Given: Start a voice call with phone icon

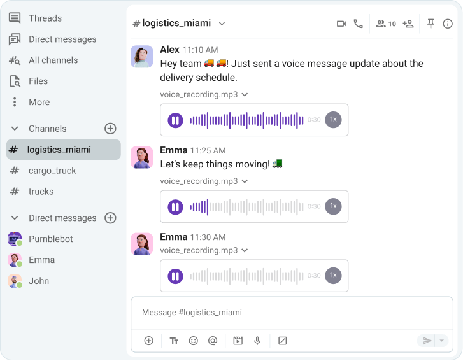Looking at the screenshot, I should point(358,24).
